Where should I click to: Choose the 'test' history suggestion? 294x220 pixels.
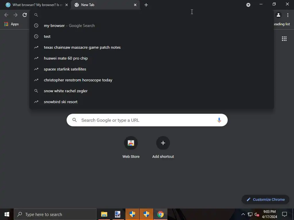(x=152, y=36)
